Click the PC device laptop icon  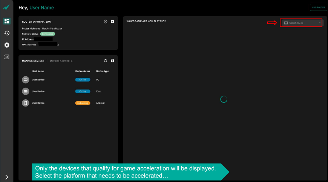(x=26, y=80)
